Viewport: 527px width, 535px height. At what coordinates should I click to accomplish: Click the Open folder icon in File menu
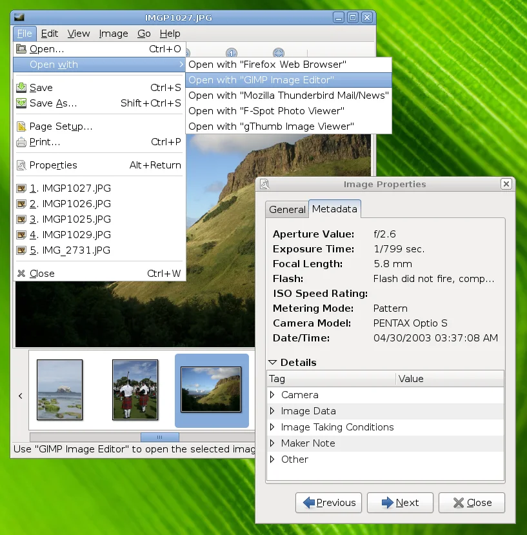20,48
